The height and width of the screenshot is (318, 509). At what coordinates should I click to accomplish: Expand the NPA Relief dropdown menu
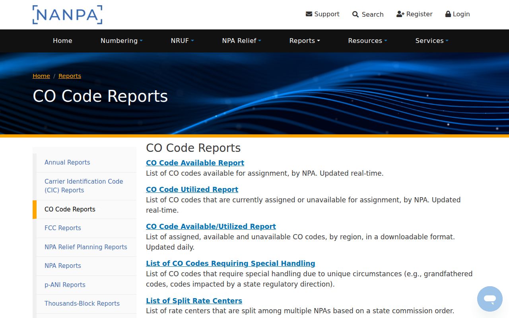pyautogui.click(x=242, y=41)
